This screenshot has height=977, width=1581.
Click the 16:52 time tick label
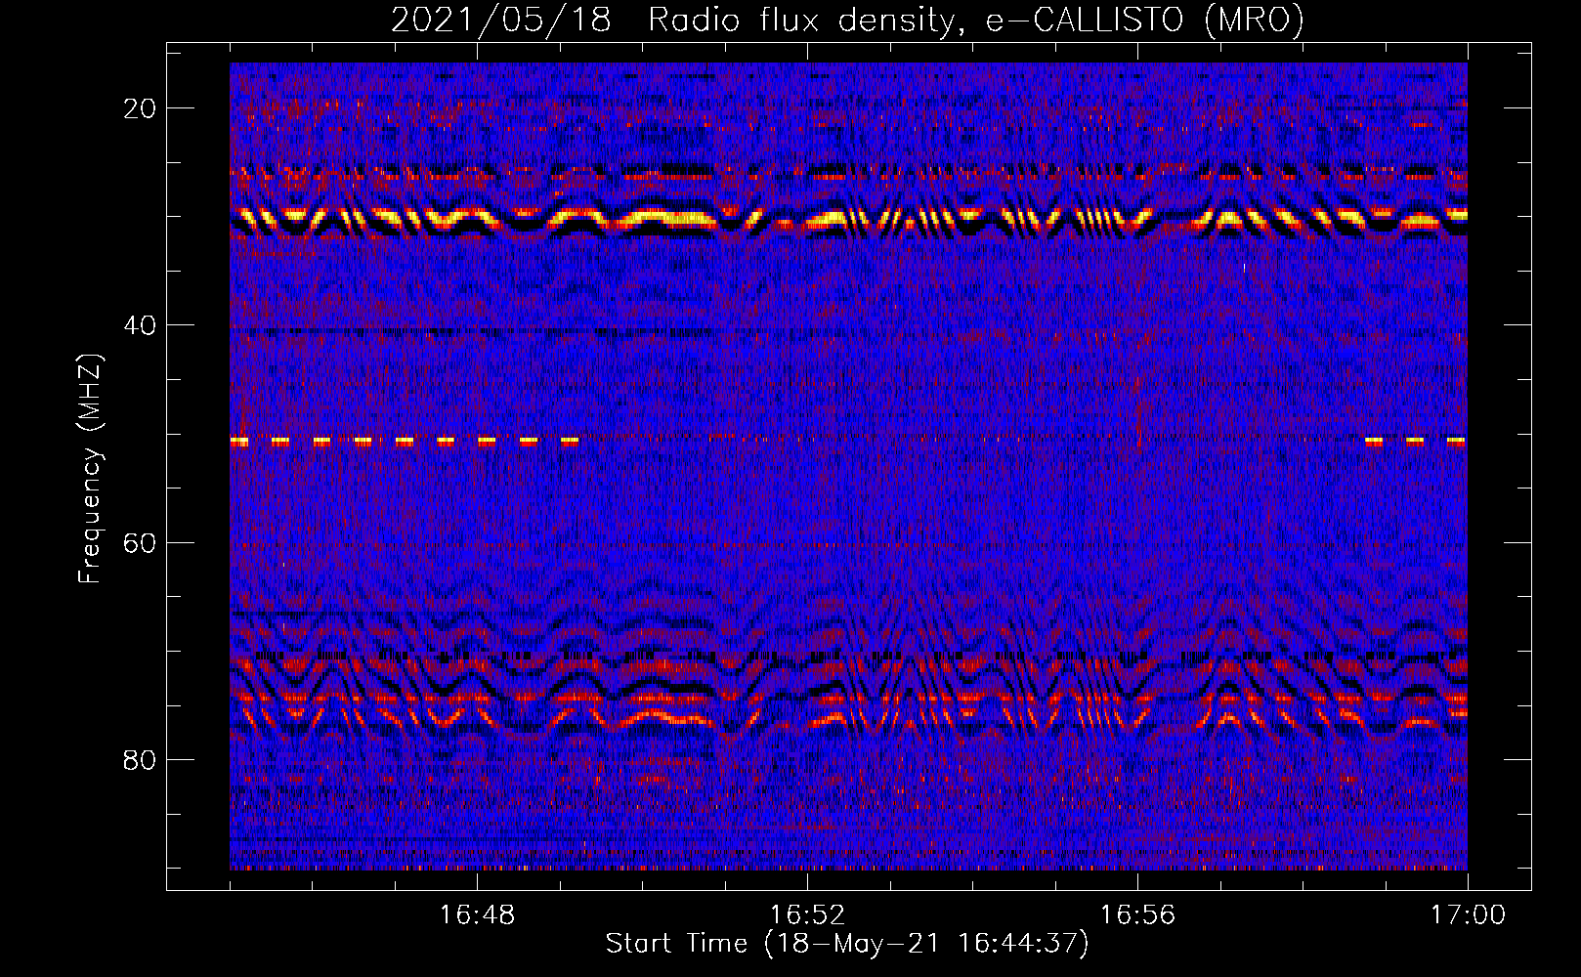pos(807,915)
